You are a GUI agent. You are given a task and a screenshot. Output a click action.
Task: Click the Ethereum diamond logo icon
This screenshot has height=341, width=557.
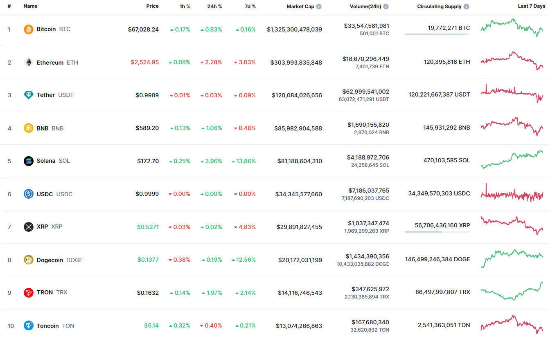tap(29, 63)
